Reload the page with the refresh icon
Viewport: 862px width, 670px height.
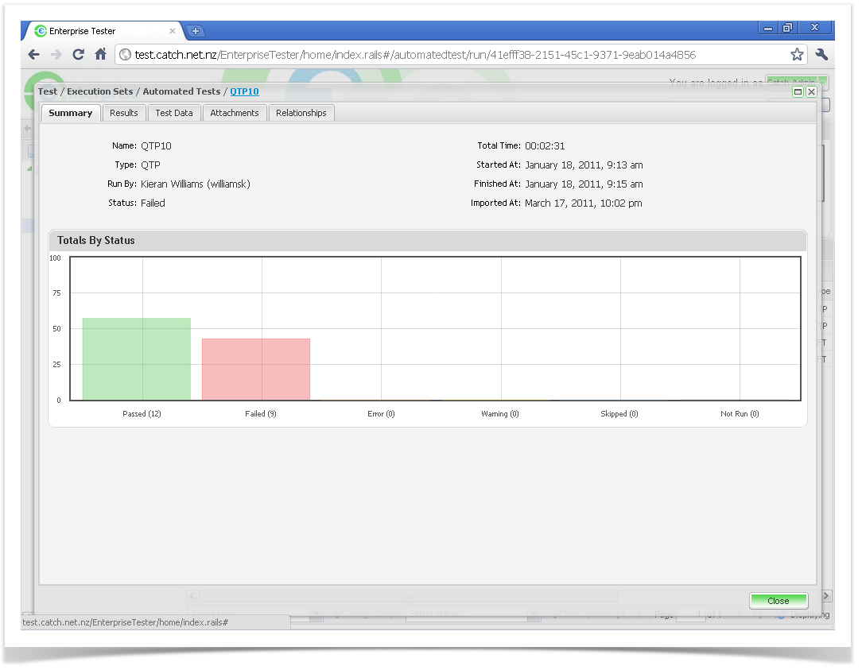click(78, 55)
